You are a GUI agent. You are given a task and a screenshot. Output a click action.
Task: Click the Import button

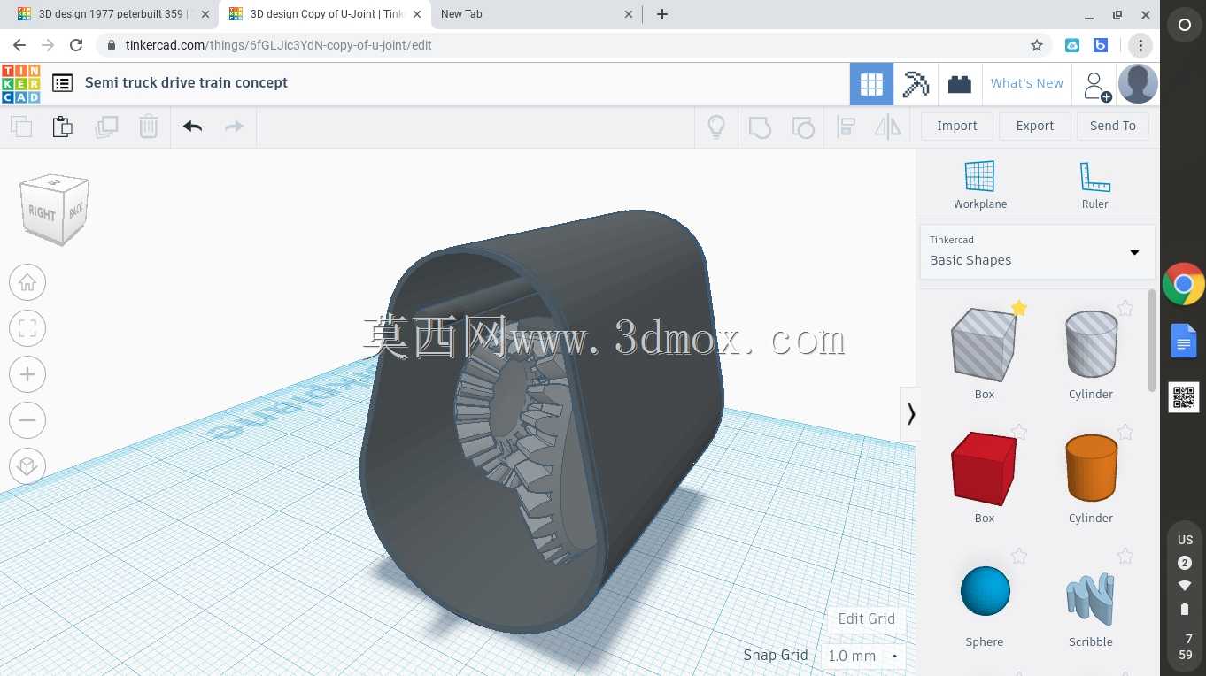click(x=956, y=127)
